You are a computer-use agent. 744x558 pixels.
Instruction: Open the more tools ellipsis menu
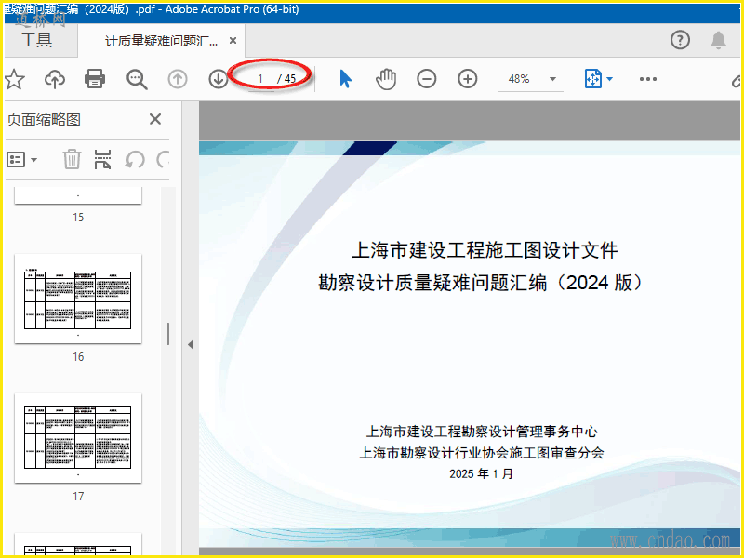tap(647, 79)
